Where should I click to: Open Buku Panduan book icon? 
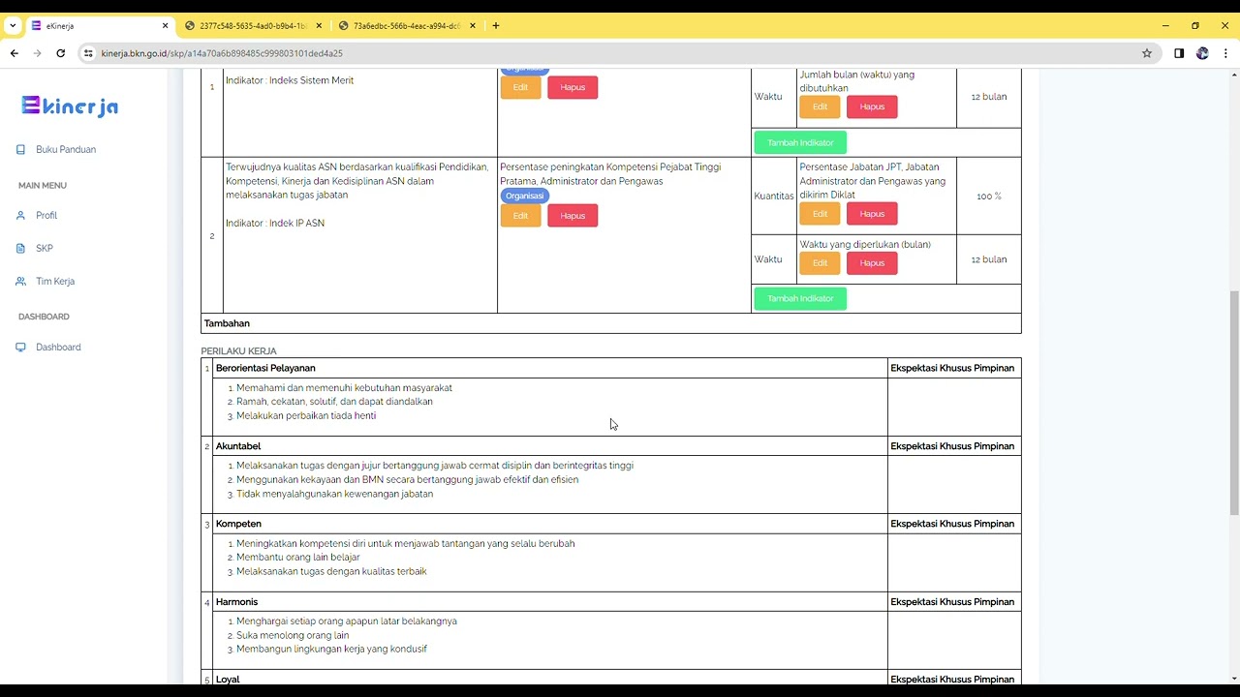pyautogui.click(x=20, y=149)
